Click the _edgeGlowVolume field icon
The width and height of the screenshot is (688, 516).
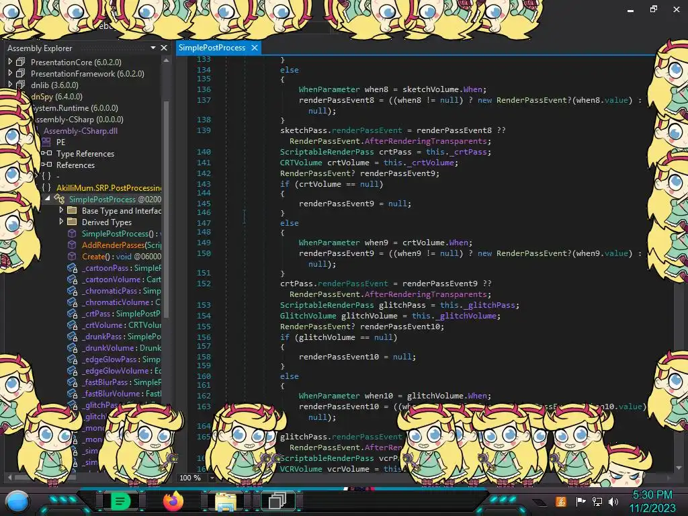pos(72,370)
